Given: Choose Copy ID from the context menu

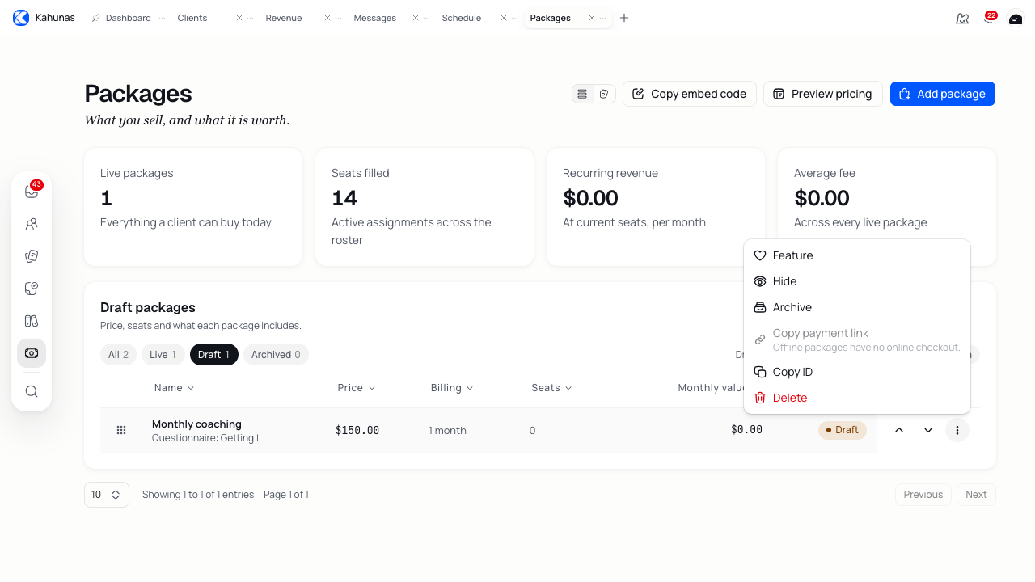Looking at the screenshot, I should (857, 372).
